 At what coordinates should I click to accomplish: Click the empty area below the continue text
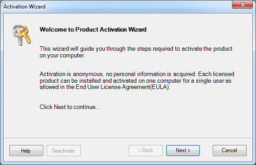(x=128, y=124)
